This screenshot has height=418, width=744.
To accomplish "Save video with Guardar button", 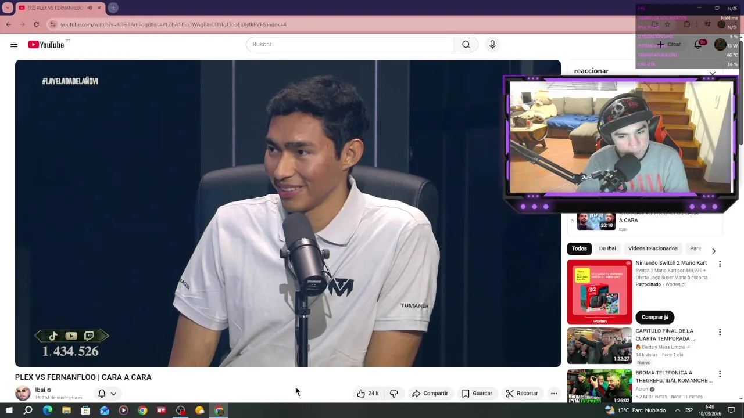I will [477, 394].
